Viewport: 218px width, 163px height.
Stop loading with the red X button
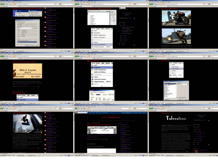(84, 108)
